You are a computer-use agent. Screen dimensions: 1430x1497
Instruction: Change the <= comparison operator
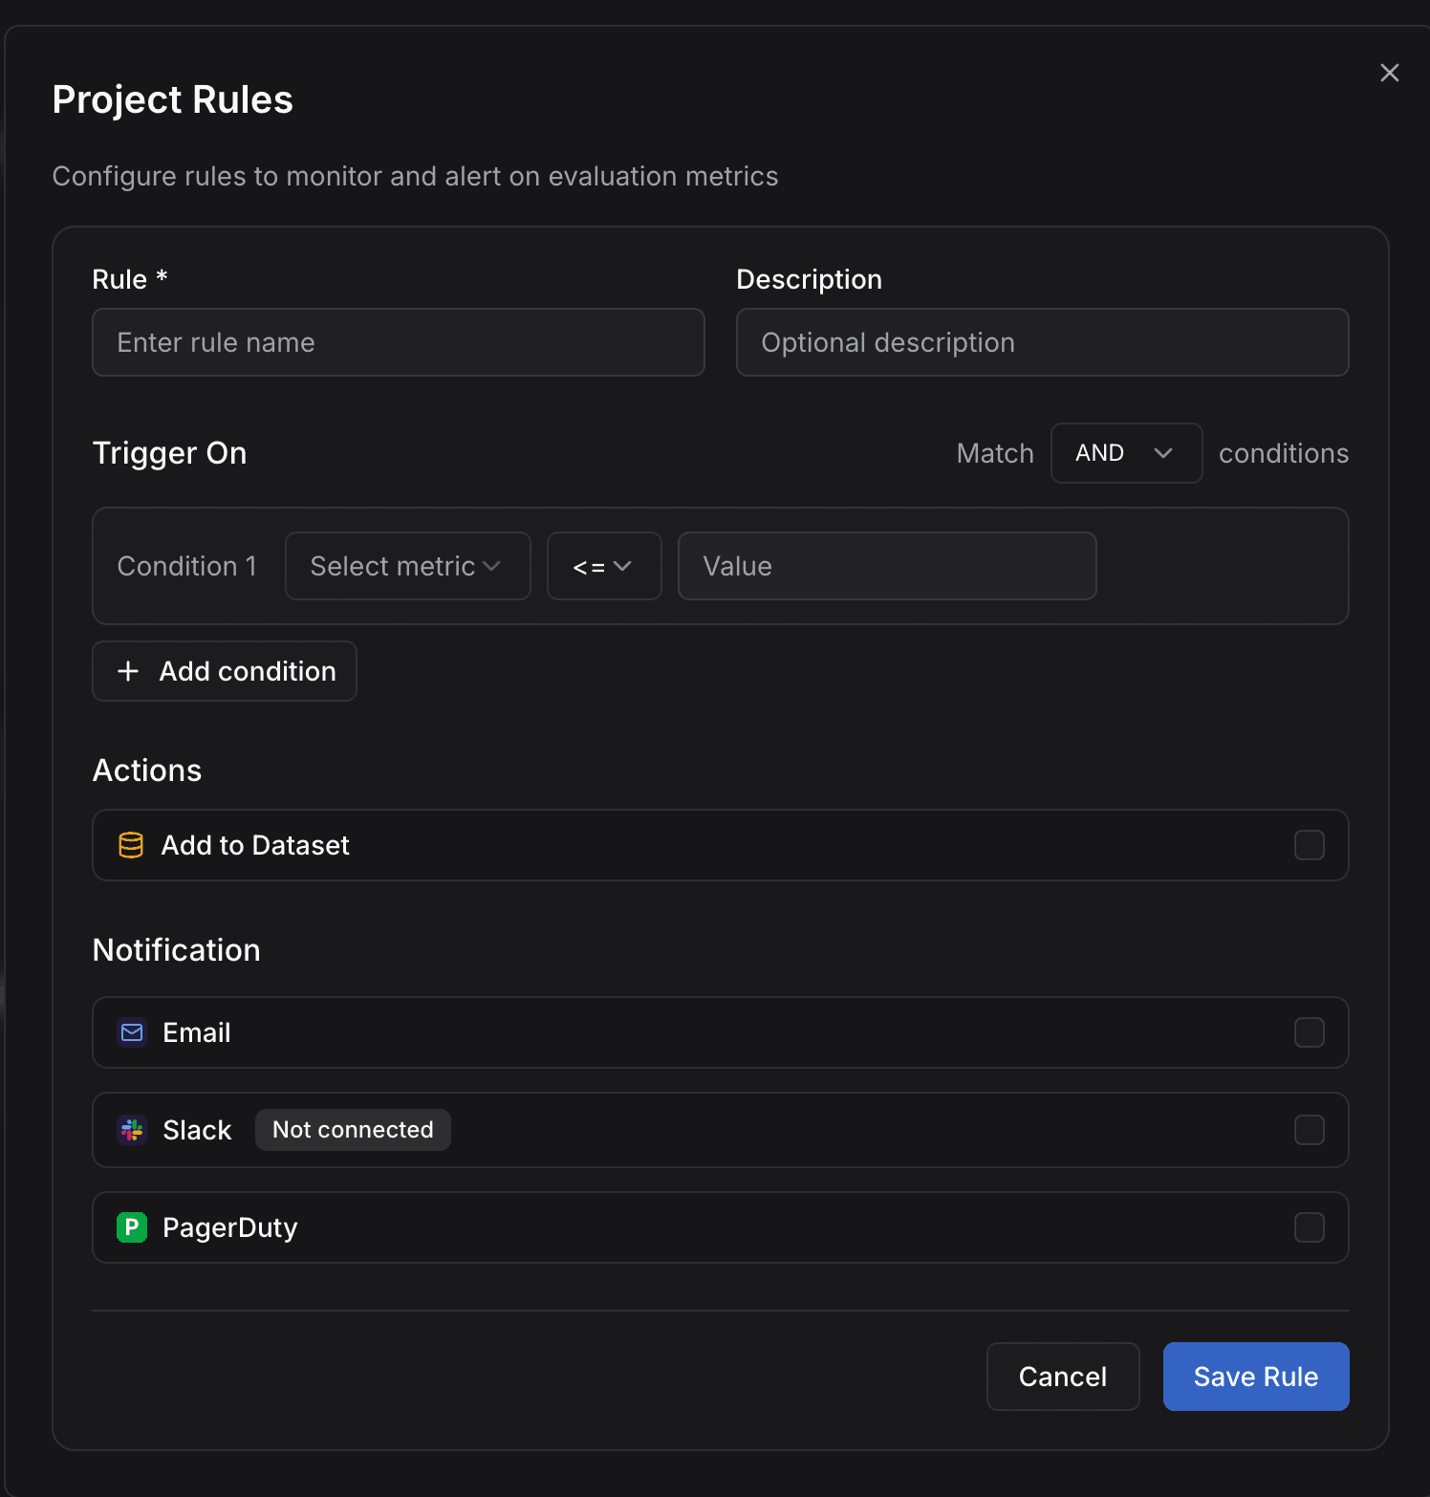coord(604,566)
